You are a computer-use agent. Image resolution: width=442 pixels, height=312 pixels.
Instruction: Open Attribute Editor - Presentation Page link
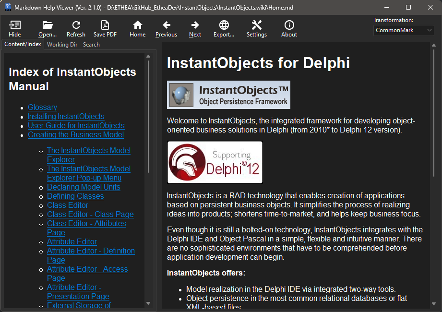pyautogui.click(x=78, y=292)
